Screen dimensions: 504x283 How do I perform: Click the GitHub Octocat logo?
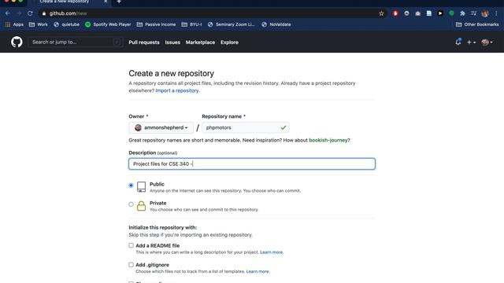click(x=17, y=42)
